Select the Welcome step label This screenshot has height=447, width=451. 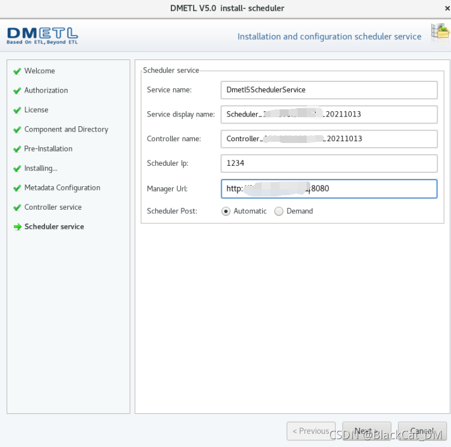click(40, 71)
